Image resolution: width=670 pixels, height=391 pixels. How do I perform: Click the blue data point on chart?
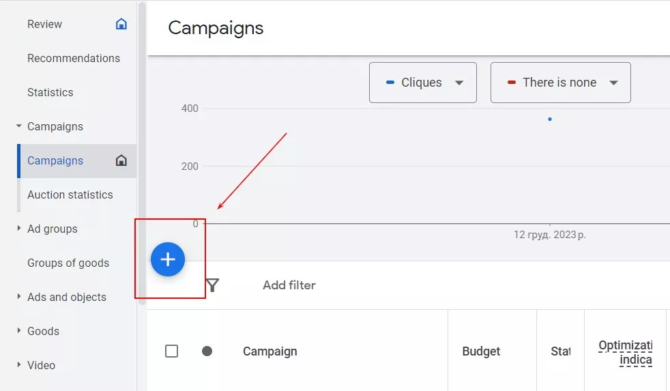coord(550,119)
